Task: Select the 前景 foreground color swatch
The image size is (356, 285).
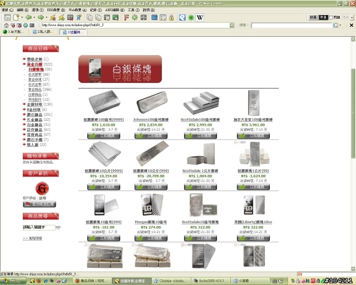Action: click(x=313, y=17)
